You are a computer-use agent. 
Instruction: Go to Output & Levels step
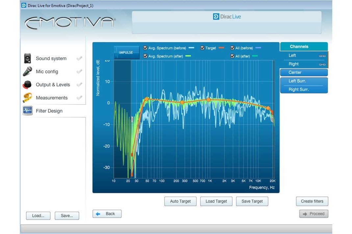53,85
